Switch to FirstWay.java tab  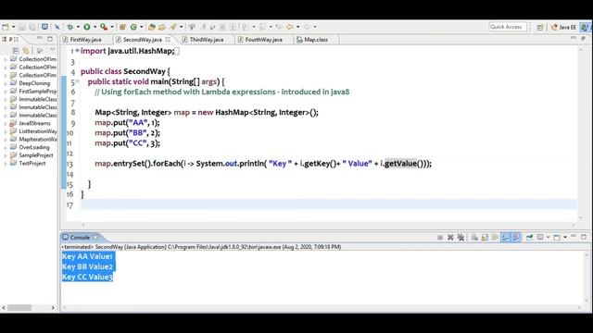click(86, 39)
